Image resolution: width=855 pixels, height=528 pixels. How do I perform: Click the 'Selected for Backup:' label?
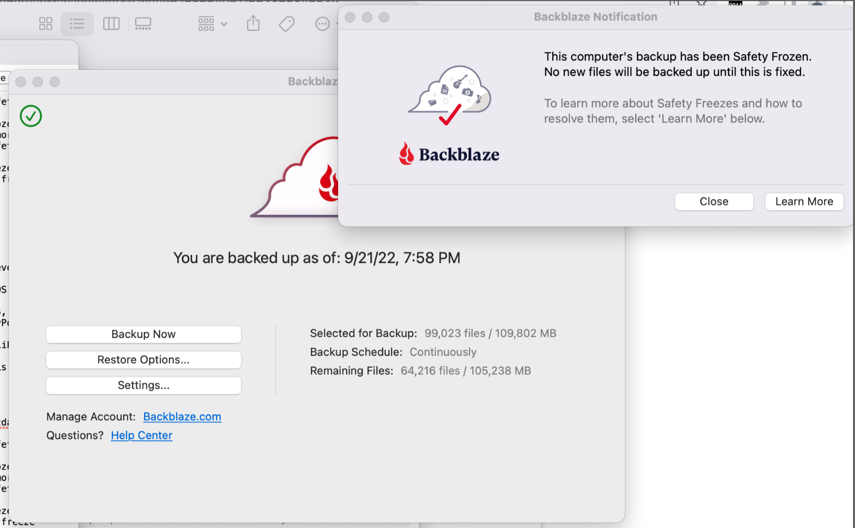tap(363, 333)
